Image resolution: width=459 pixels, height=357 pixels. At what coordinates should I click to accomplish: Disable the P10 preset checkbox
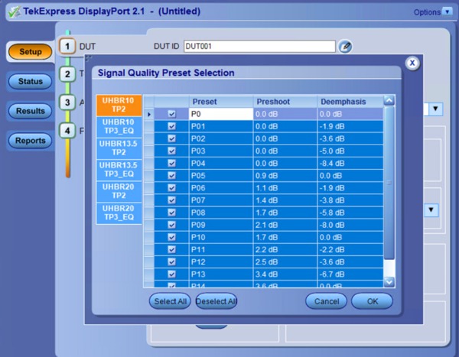[171, 236]
